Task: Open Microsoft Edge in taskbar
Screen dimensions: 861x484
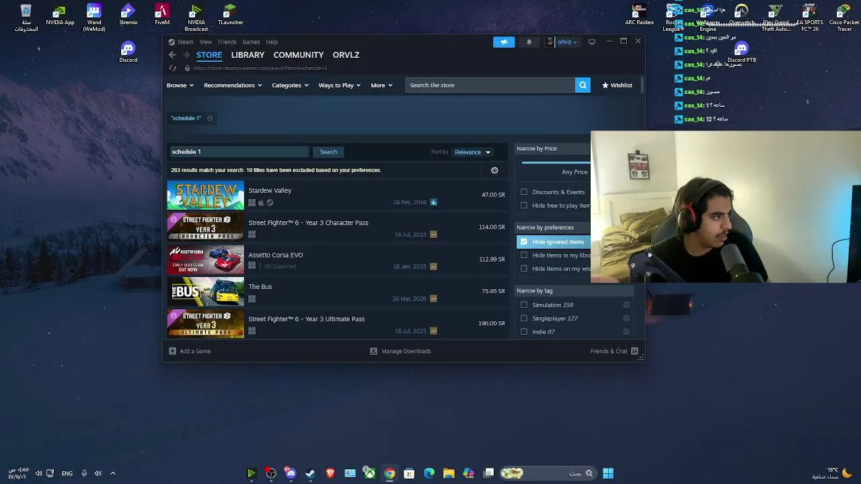Action: point(429,473)
